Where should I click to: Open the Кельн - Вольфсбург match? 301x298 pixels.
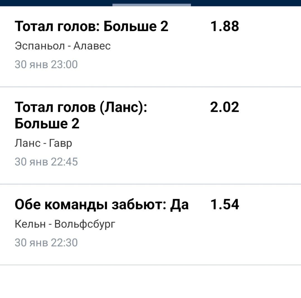click(x=65, y=224)
